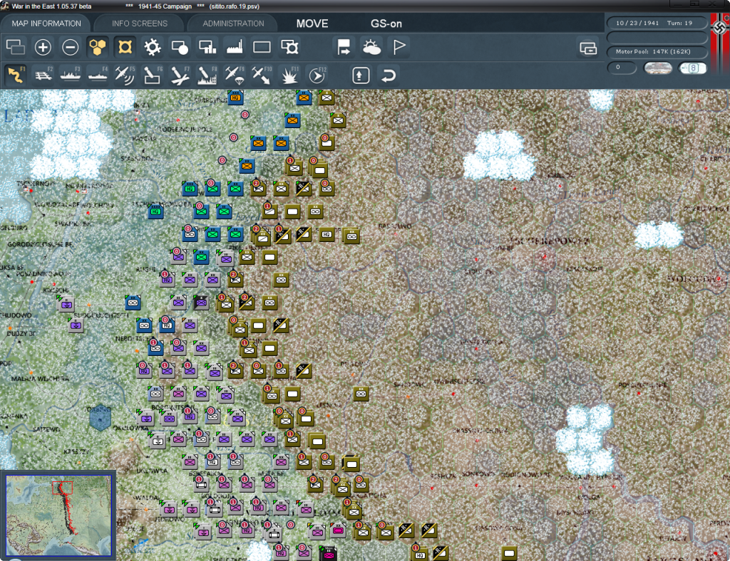730x561 pixels.
Task: Zoom out the map with minus icon
Action: (x=71, y=47)
